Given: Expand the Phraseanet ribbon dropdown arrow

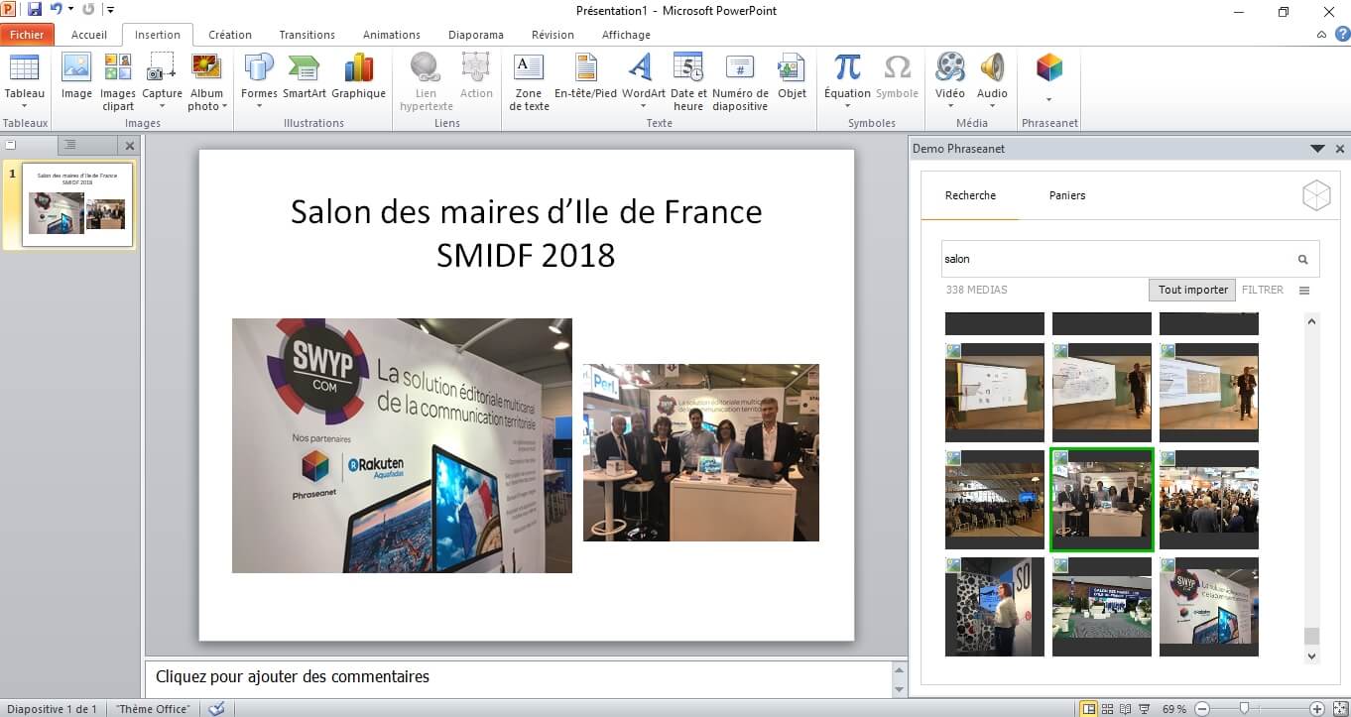Looking at the screenshot, I should [1048, 99].
